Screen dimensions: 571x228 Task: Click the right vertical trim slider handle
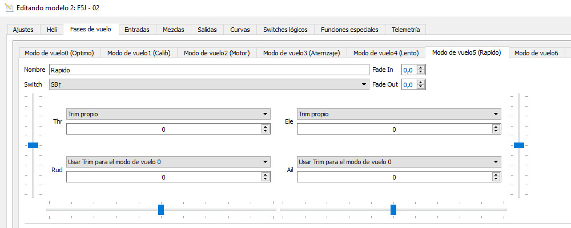[518, 145]
